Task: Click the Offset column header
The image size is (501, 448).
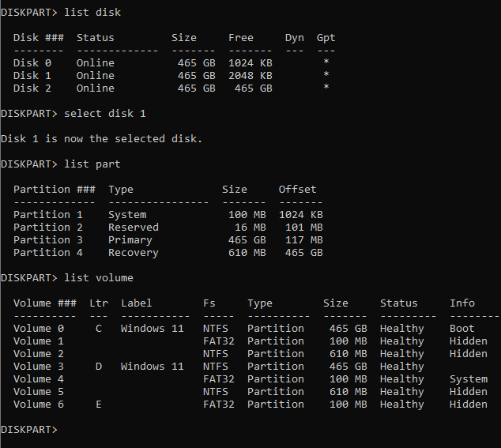Action: pyautogui.click(x=297, y=190)
